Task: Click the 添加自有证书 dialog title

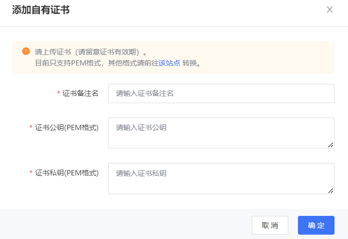Action: 41,10
